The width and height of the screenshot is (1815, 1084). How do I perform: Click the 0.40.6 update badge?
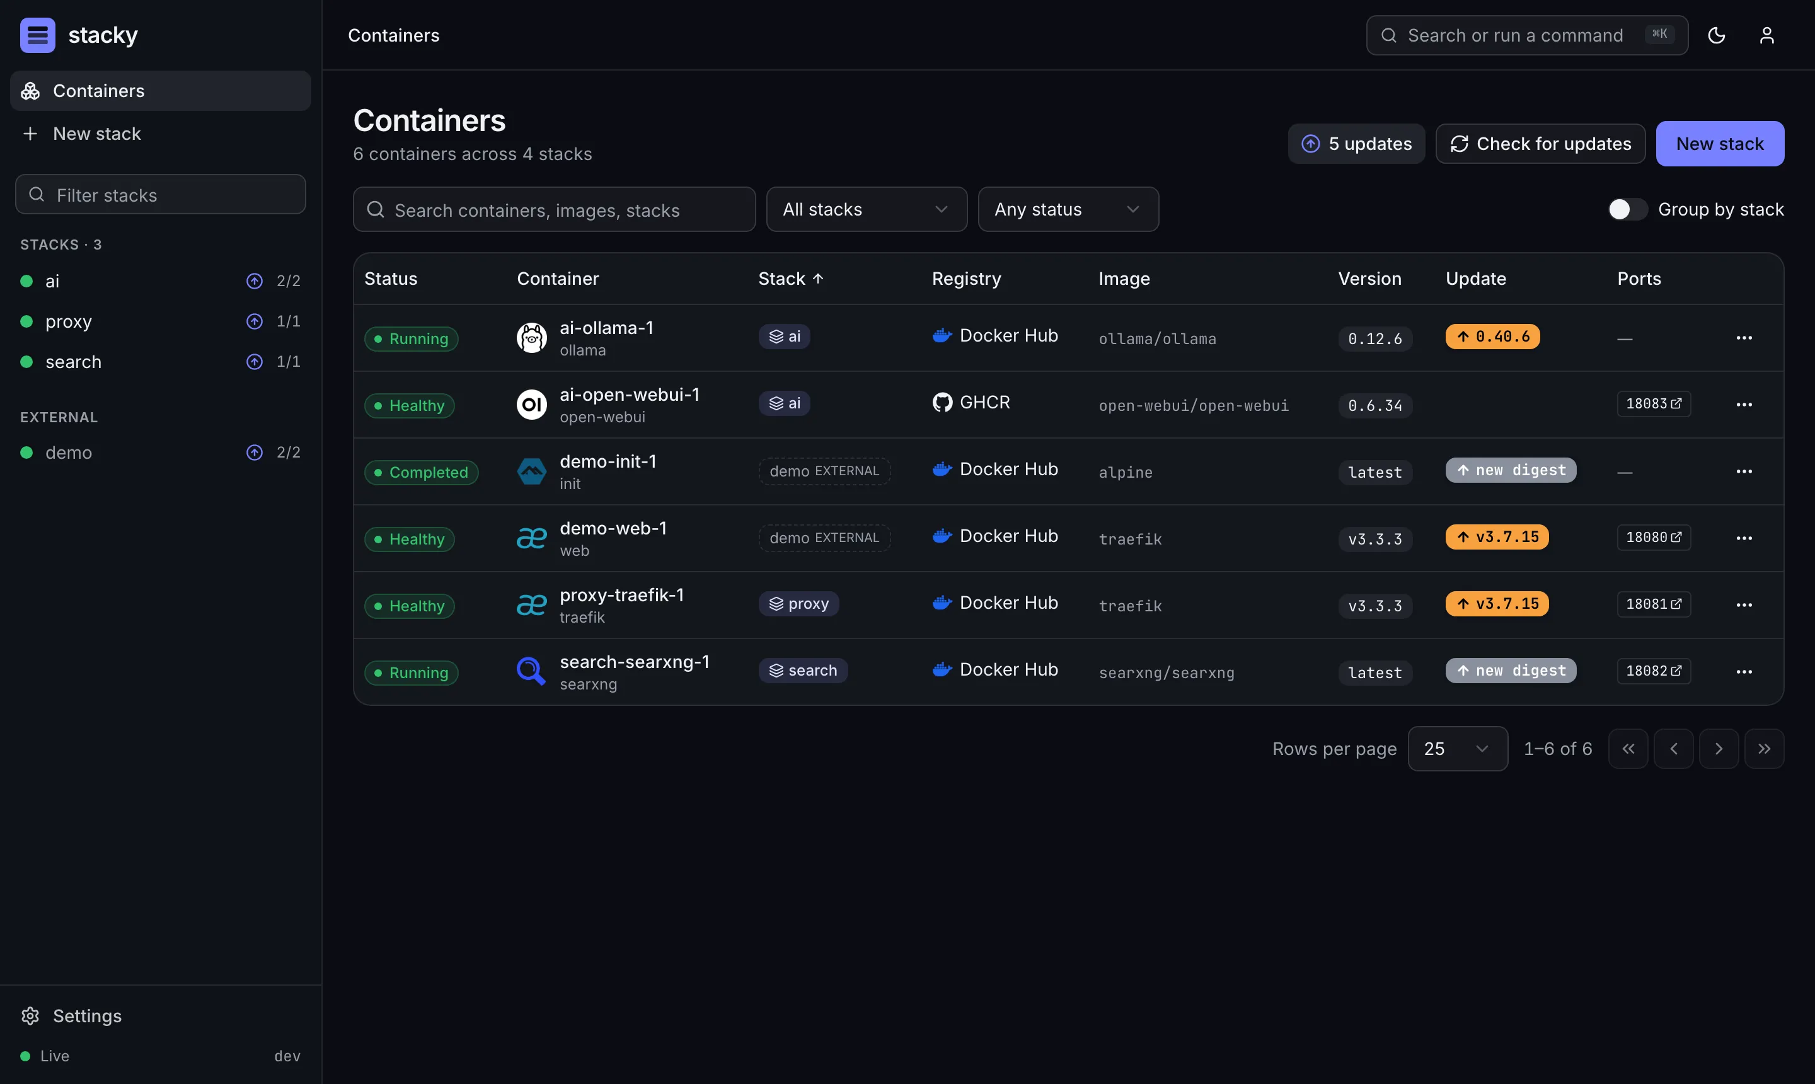click(1492, 337)
